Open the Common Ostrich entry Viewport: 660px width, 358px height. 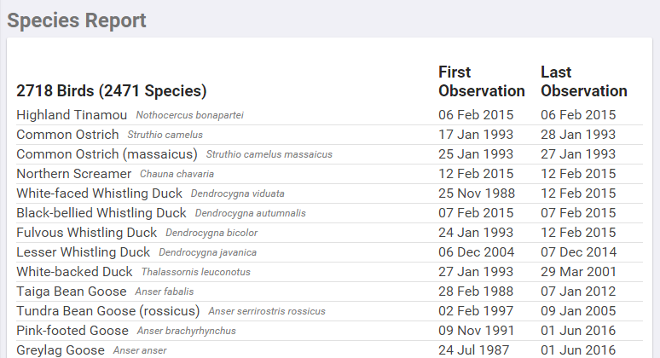67,135
